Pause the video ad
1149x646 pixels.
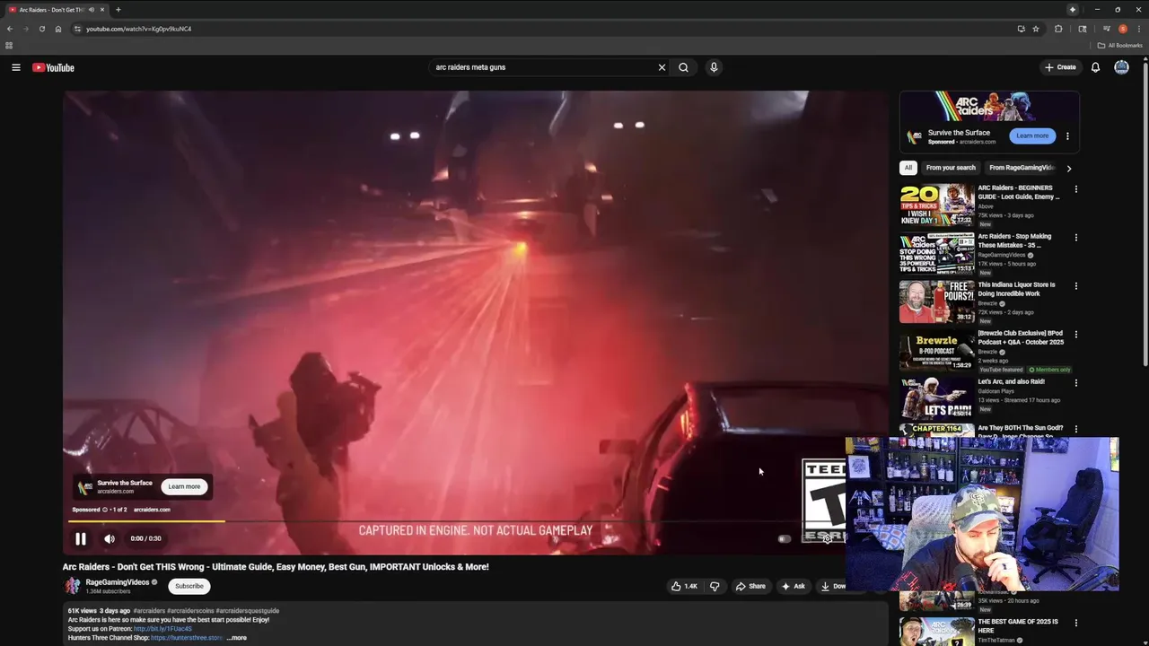[80, 538]
